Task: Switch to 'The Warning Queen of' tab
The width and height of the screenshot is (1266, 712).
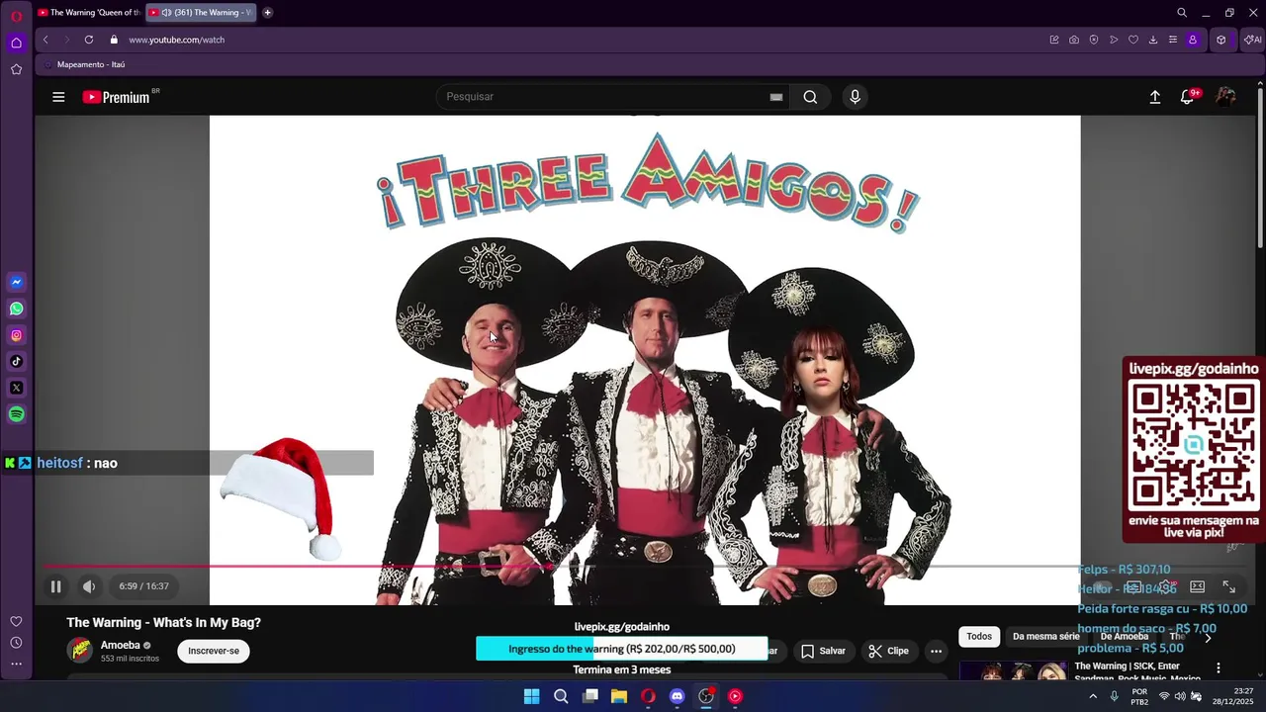Action: point(88,13)
